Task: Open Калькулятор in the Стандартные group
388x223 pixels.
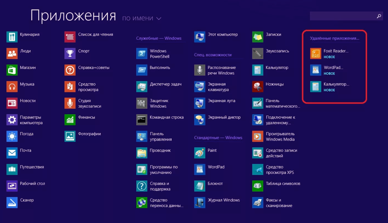Action: (258, 70)
